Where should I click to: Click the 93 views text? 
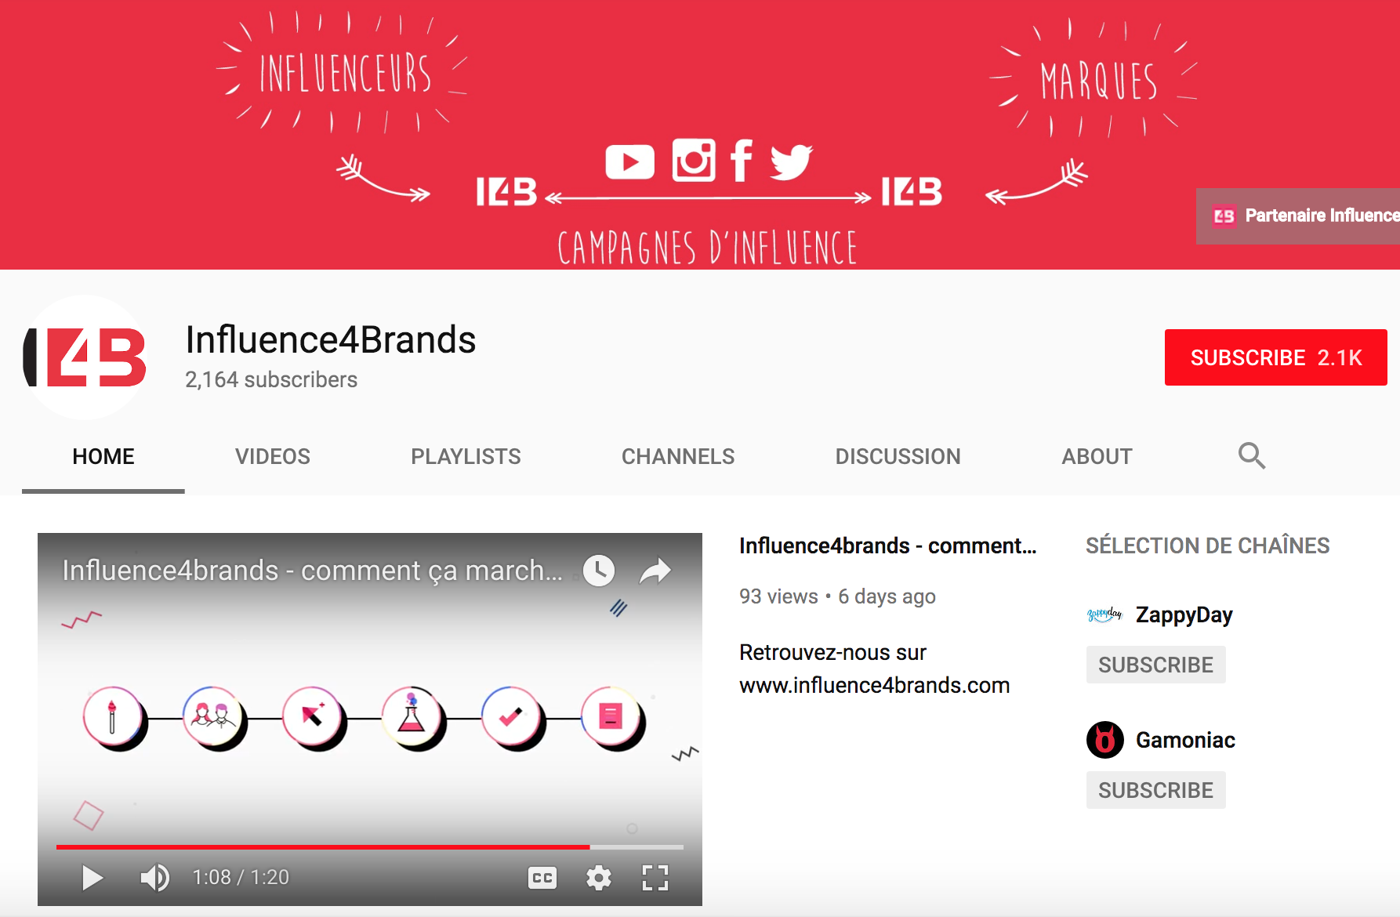pos(778,596)
